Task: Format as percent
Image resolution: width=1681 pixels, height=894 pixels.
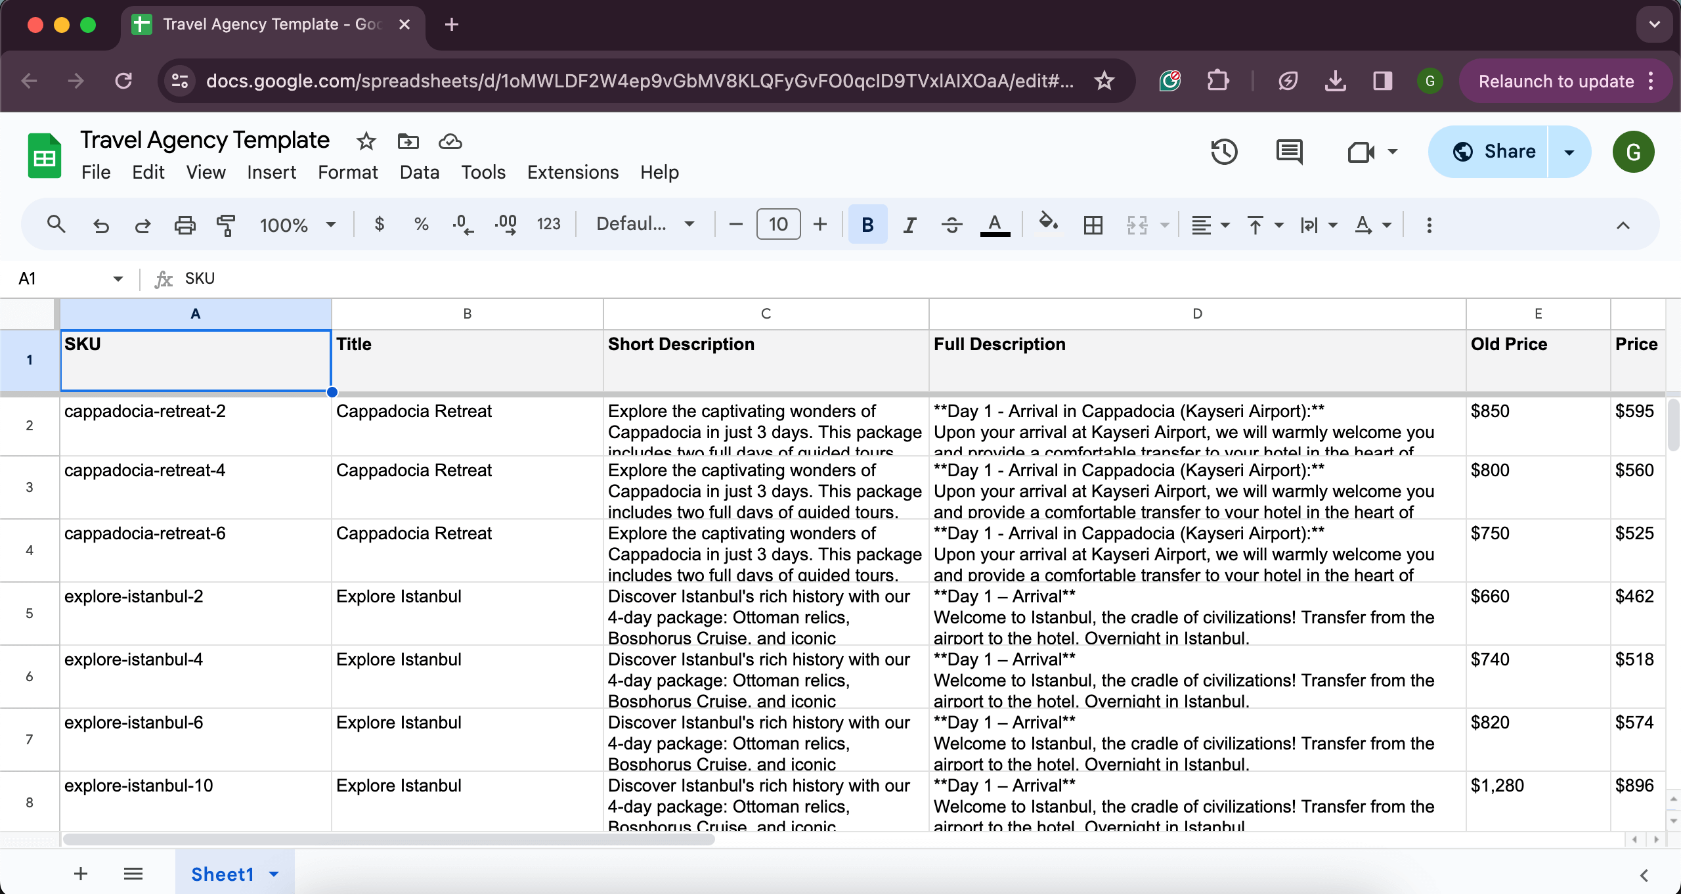Action: 421,225
